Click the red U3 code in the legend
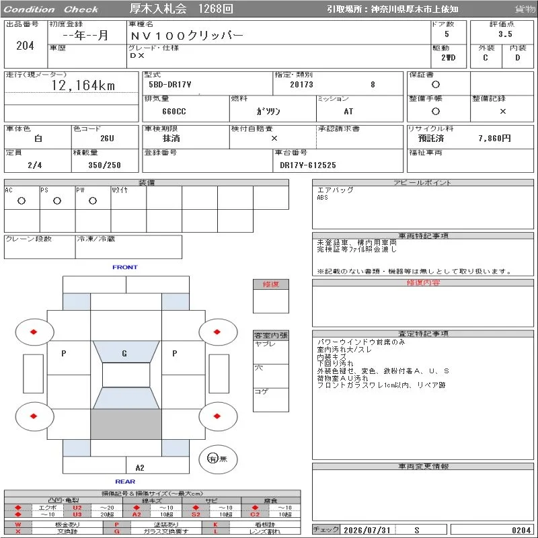 77,514
